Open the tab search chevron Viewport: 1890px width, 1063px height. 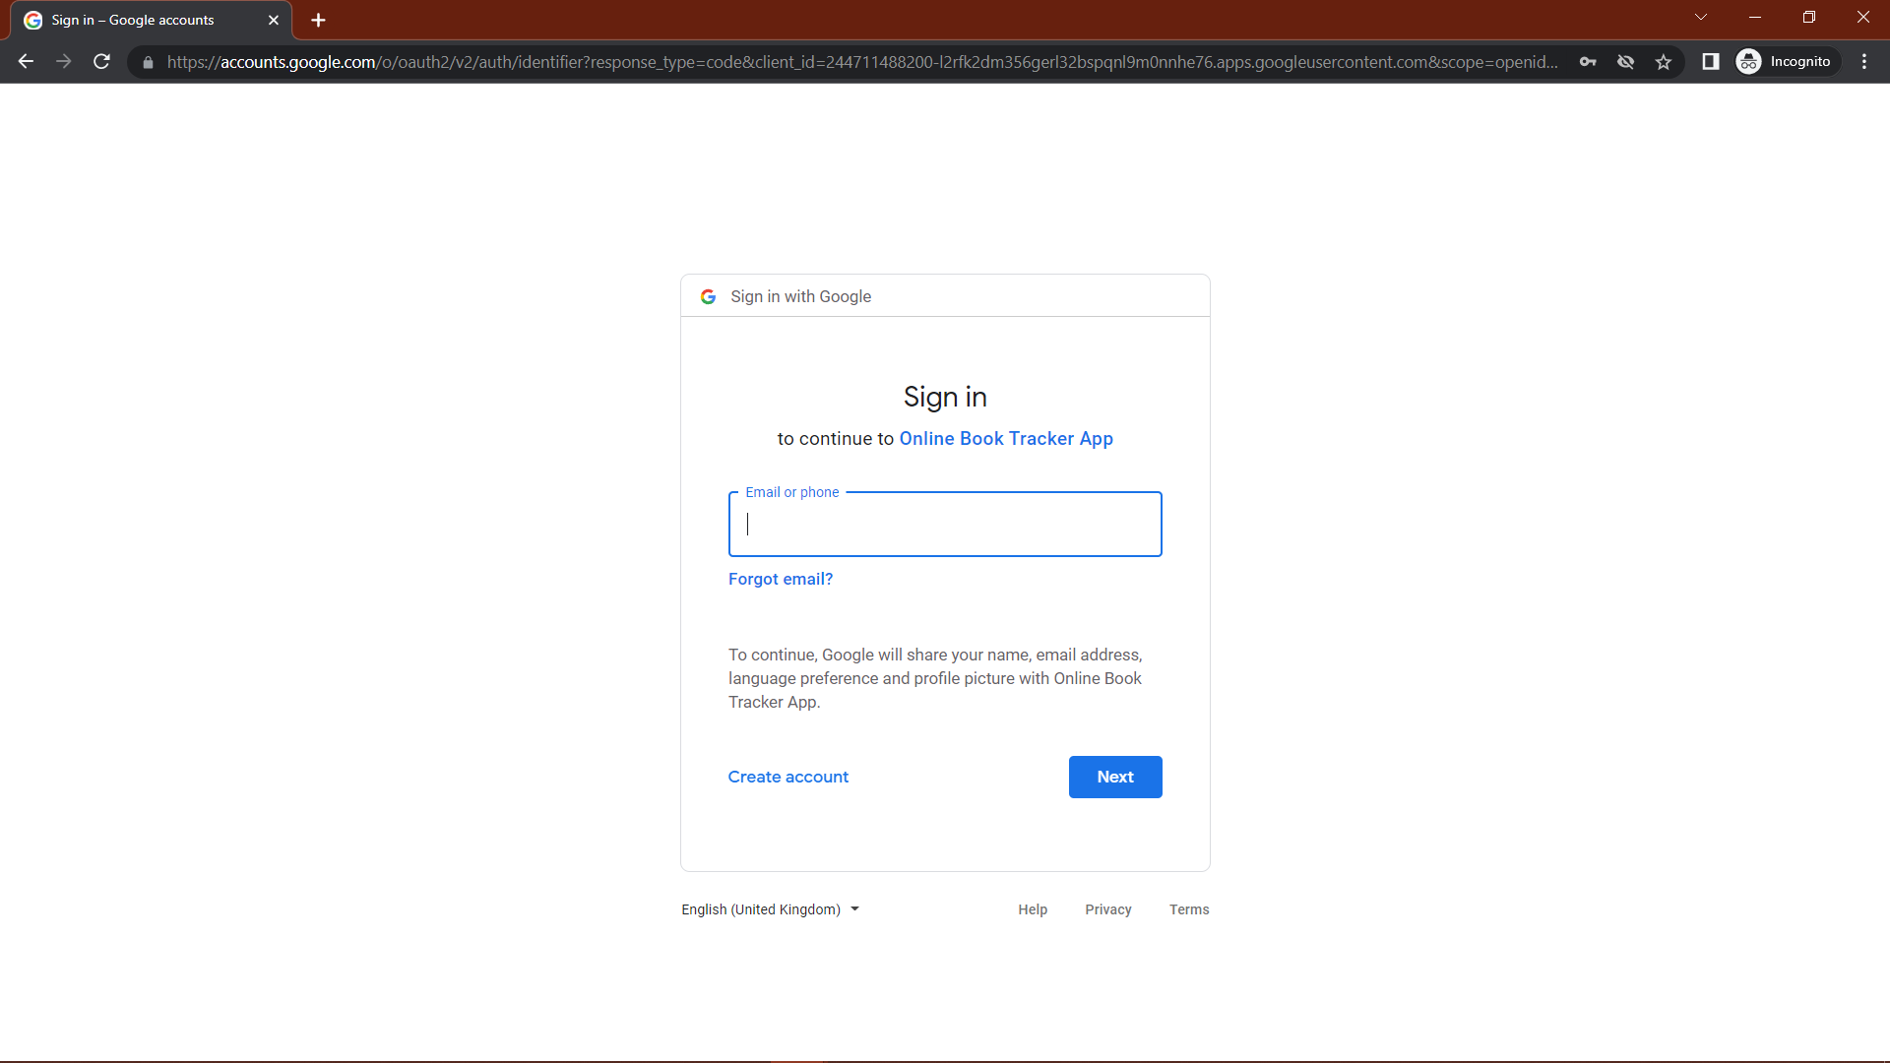pos(1702,17)
